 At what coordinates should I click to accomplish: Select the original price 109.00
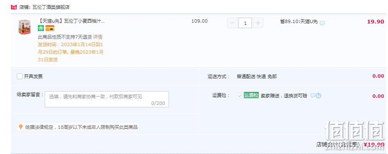[x=199, y=21]
